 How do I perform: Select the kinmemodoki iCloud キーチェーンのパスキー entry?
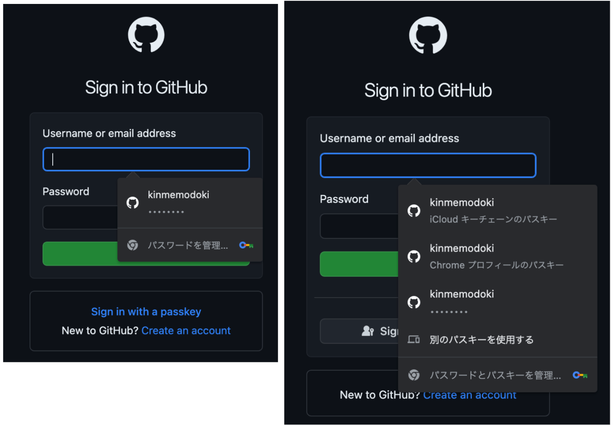(x=498, y=211)
